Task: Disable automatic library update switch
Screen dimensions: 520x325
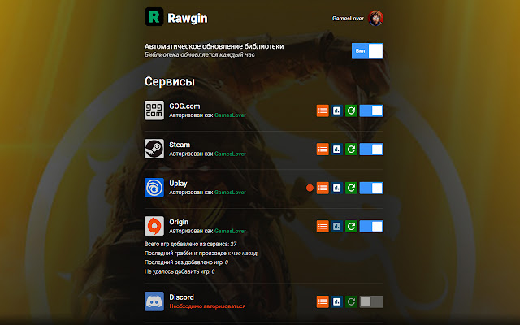Action: pyautogui.click(x=367, y=50)
